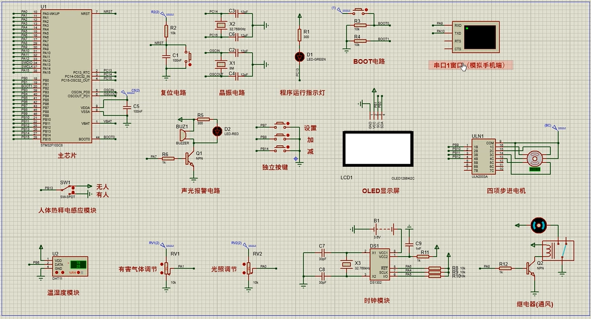Select NPN transistor Q1
Image resolution: width=591 pixels, height=319 pixels.
pyautogui.click(x=191, y=159)
